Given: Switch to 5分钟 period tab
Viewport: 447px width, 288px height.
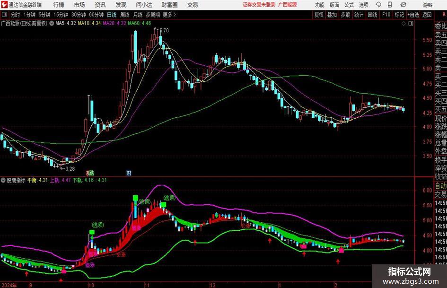Looking at the screenshot, I should [x=44, y=15].
